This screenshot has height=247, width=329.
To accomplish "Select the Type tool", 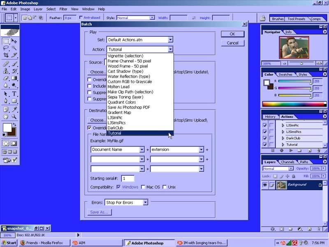I will [x=14, y=94].
